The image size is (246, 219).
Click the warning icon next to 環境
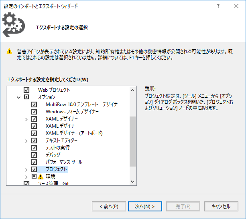click(41, 177)
